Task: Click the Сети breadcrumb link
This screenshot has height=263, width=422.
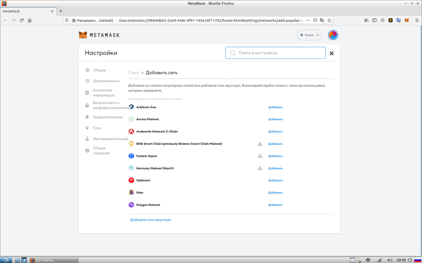Action: [134, 73]
